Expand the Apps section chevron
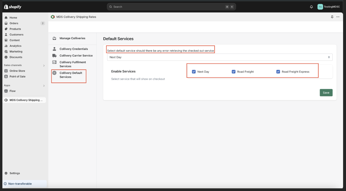Image resolution: width=346 pixels, height=191 pixels. [44, 86]
